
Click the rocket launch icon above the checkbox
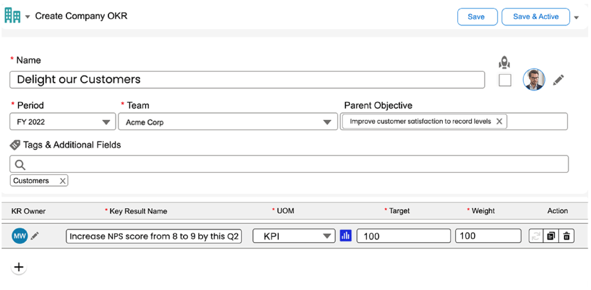504,62
